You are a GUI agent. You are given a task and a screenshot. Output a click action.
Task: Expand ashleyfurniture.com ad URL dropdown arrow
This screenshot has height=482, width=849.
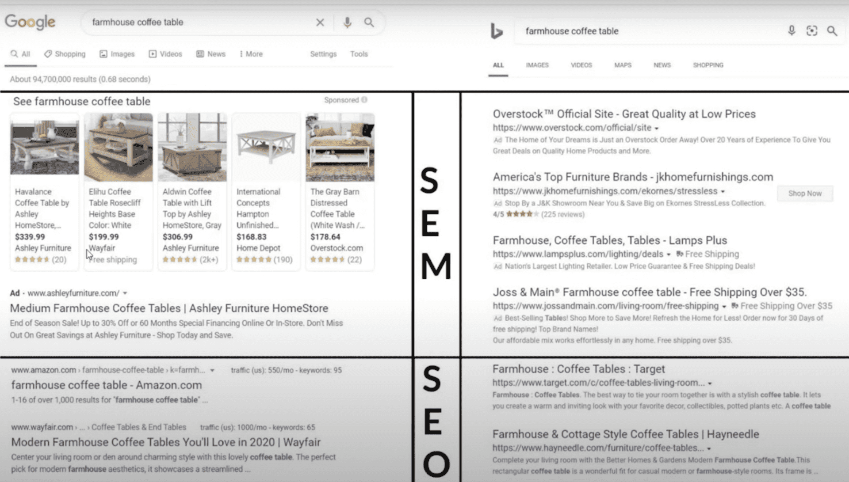tap(125, 293)
